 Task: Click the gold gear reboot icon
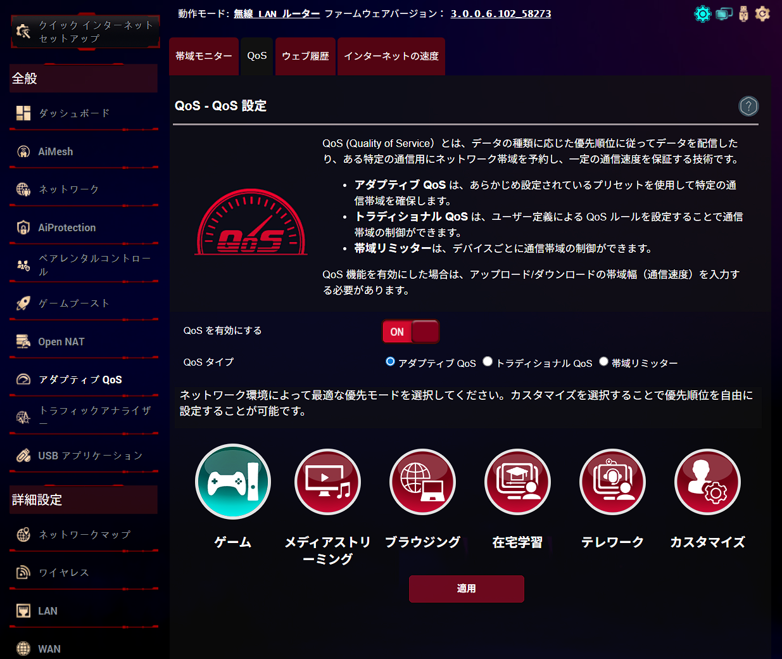(762, 13)
